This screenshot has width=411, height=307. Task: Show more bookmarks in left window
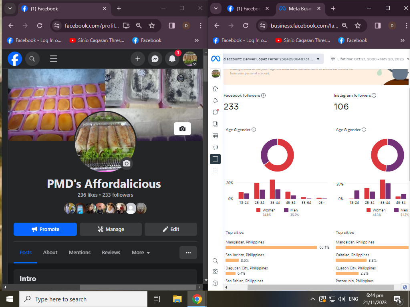coord(197,40)
